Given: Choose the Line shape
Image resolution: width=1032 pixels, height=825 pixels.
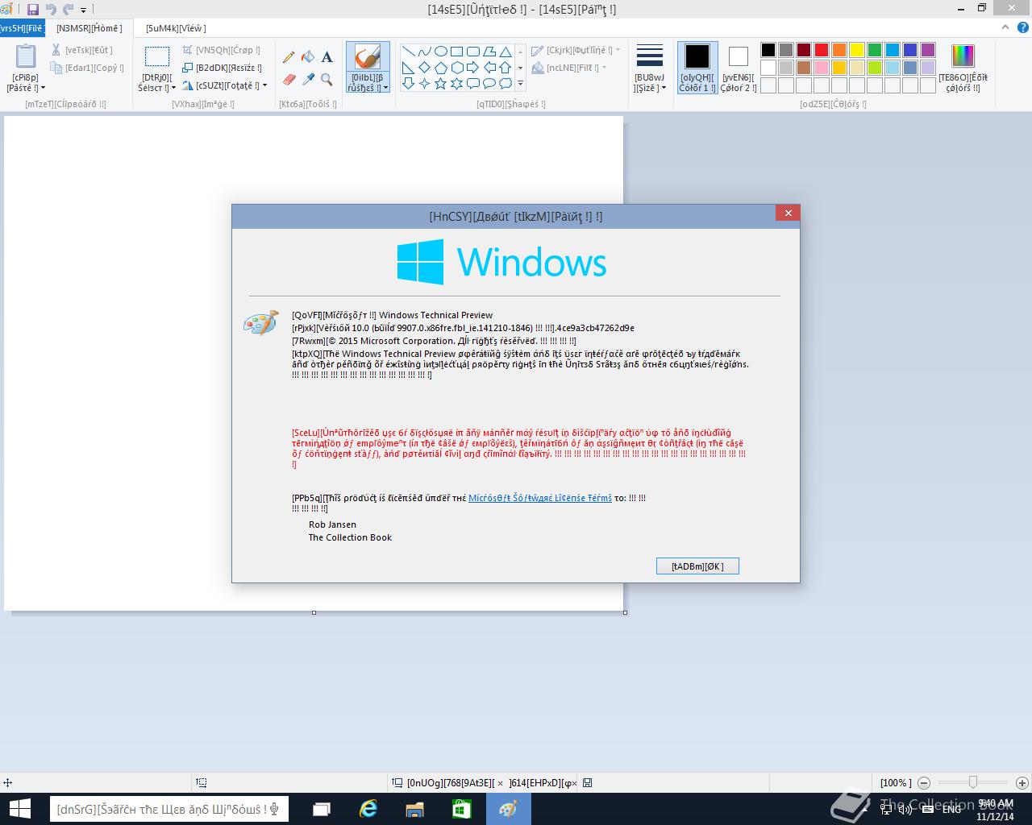Looking at the screenshot, I should (408, 52).
